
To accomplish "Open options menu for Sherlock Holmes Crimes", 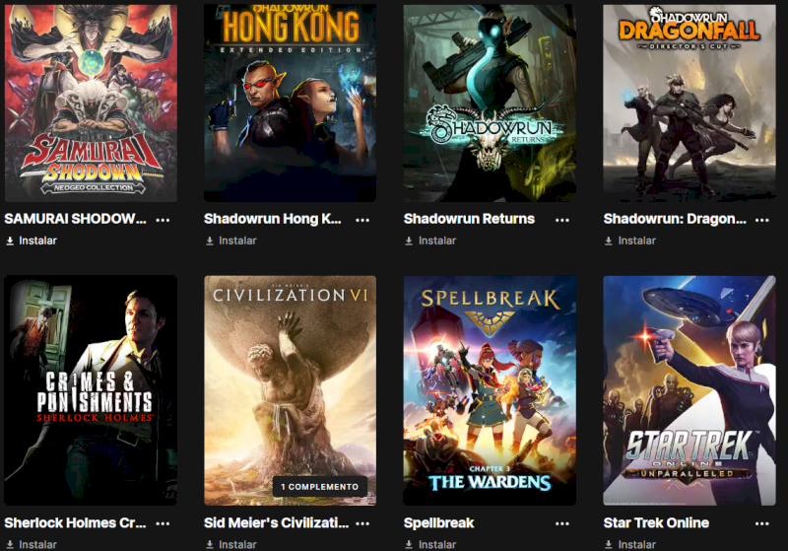I will point(163,523).
